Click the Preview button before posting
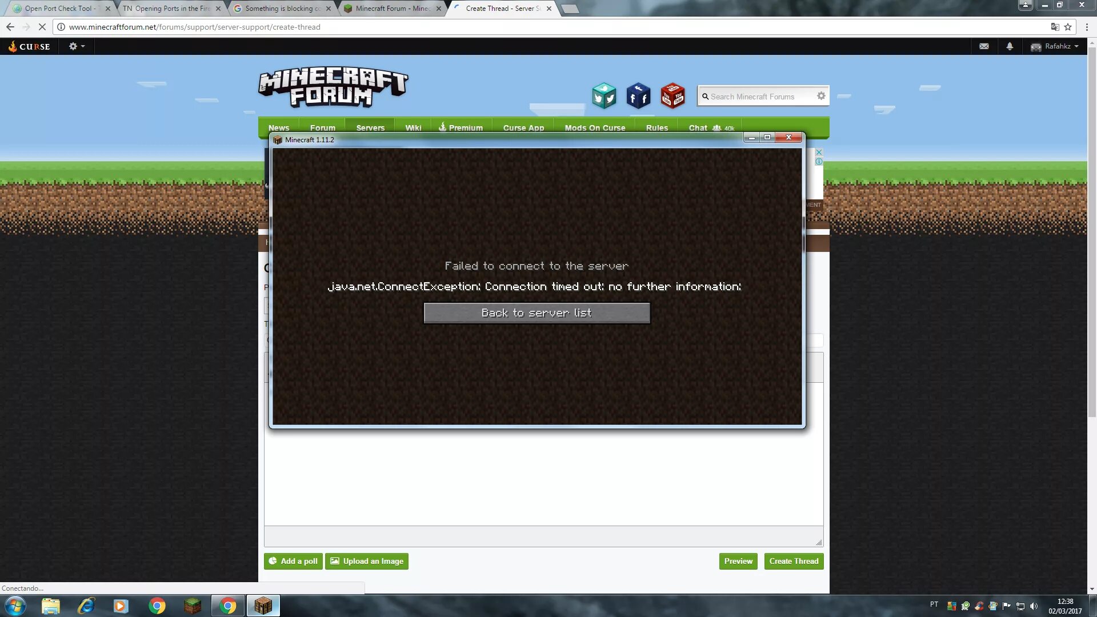The height and width of the screenshot is (617, 1097). [x=738, y=560]
